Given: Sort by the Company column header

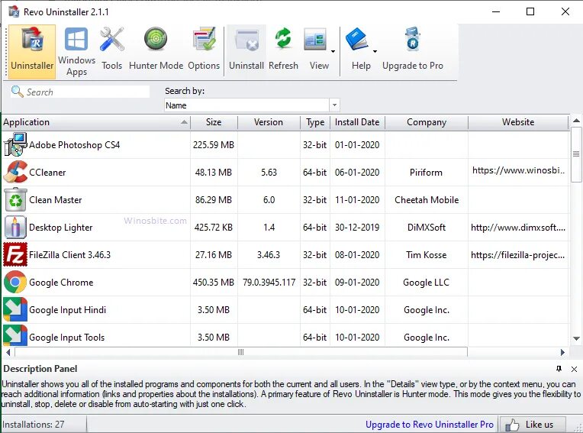Looking at the screenshot, I should [x=427, y=122].
